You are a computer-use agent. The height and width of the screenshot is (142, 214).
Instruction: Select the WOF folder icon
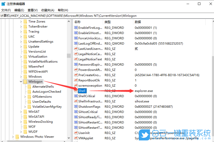[25, 127]
